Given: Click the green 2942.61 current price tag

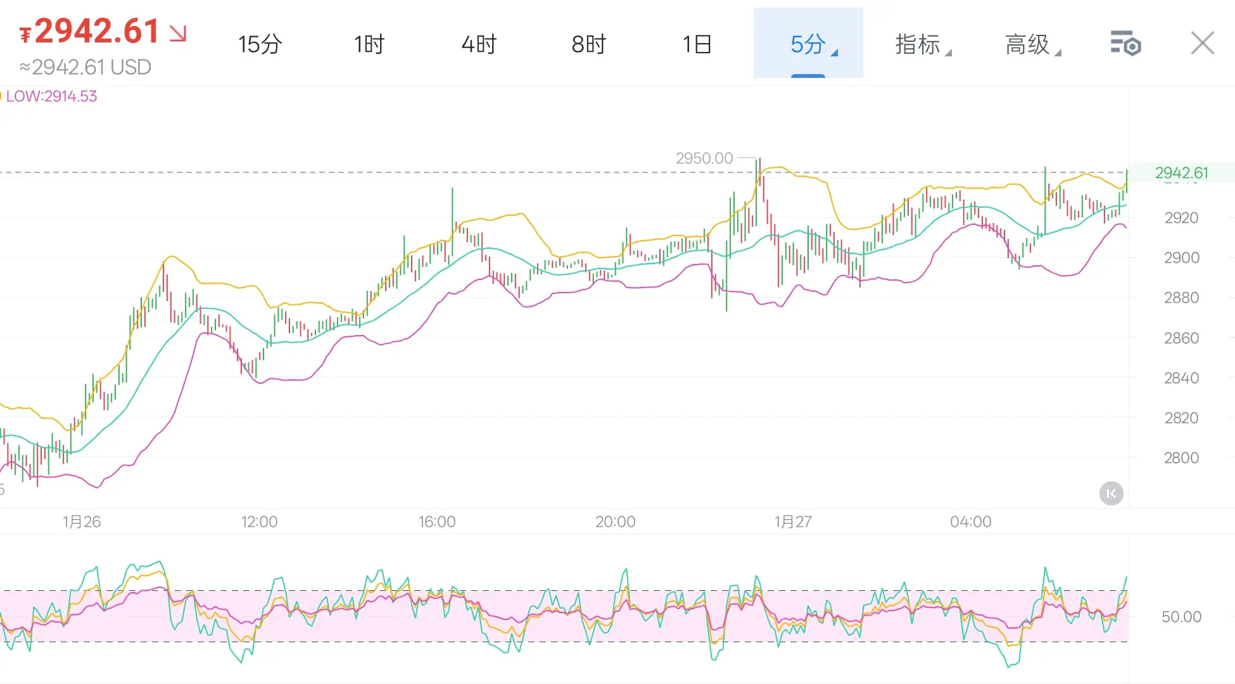Looking at the screenshot, I should tap(1181, 172).
